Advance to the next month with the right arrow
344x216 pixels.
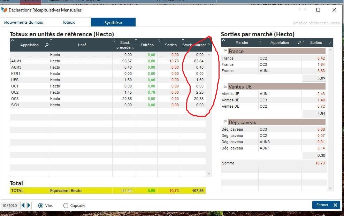(x=29, y=206)
